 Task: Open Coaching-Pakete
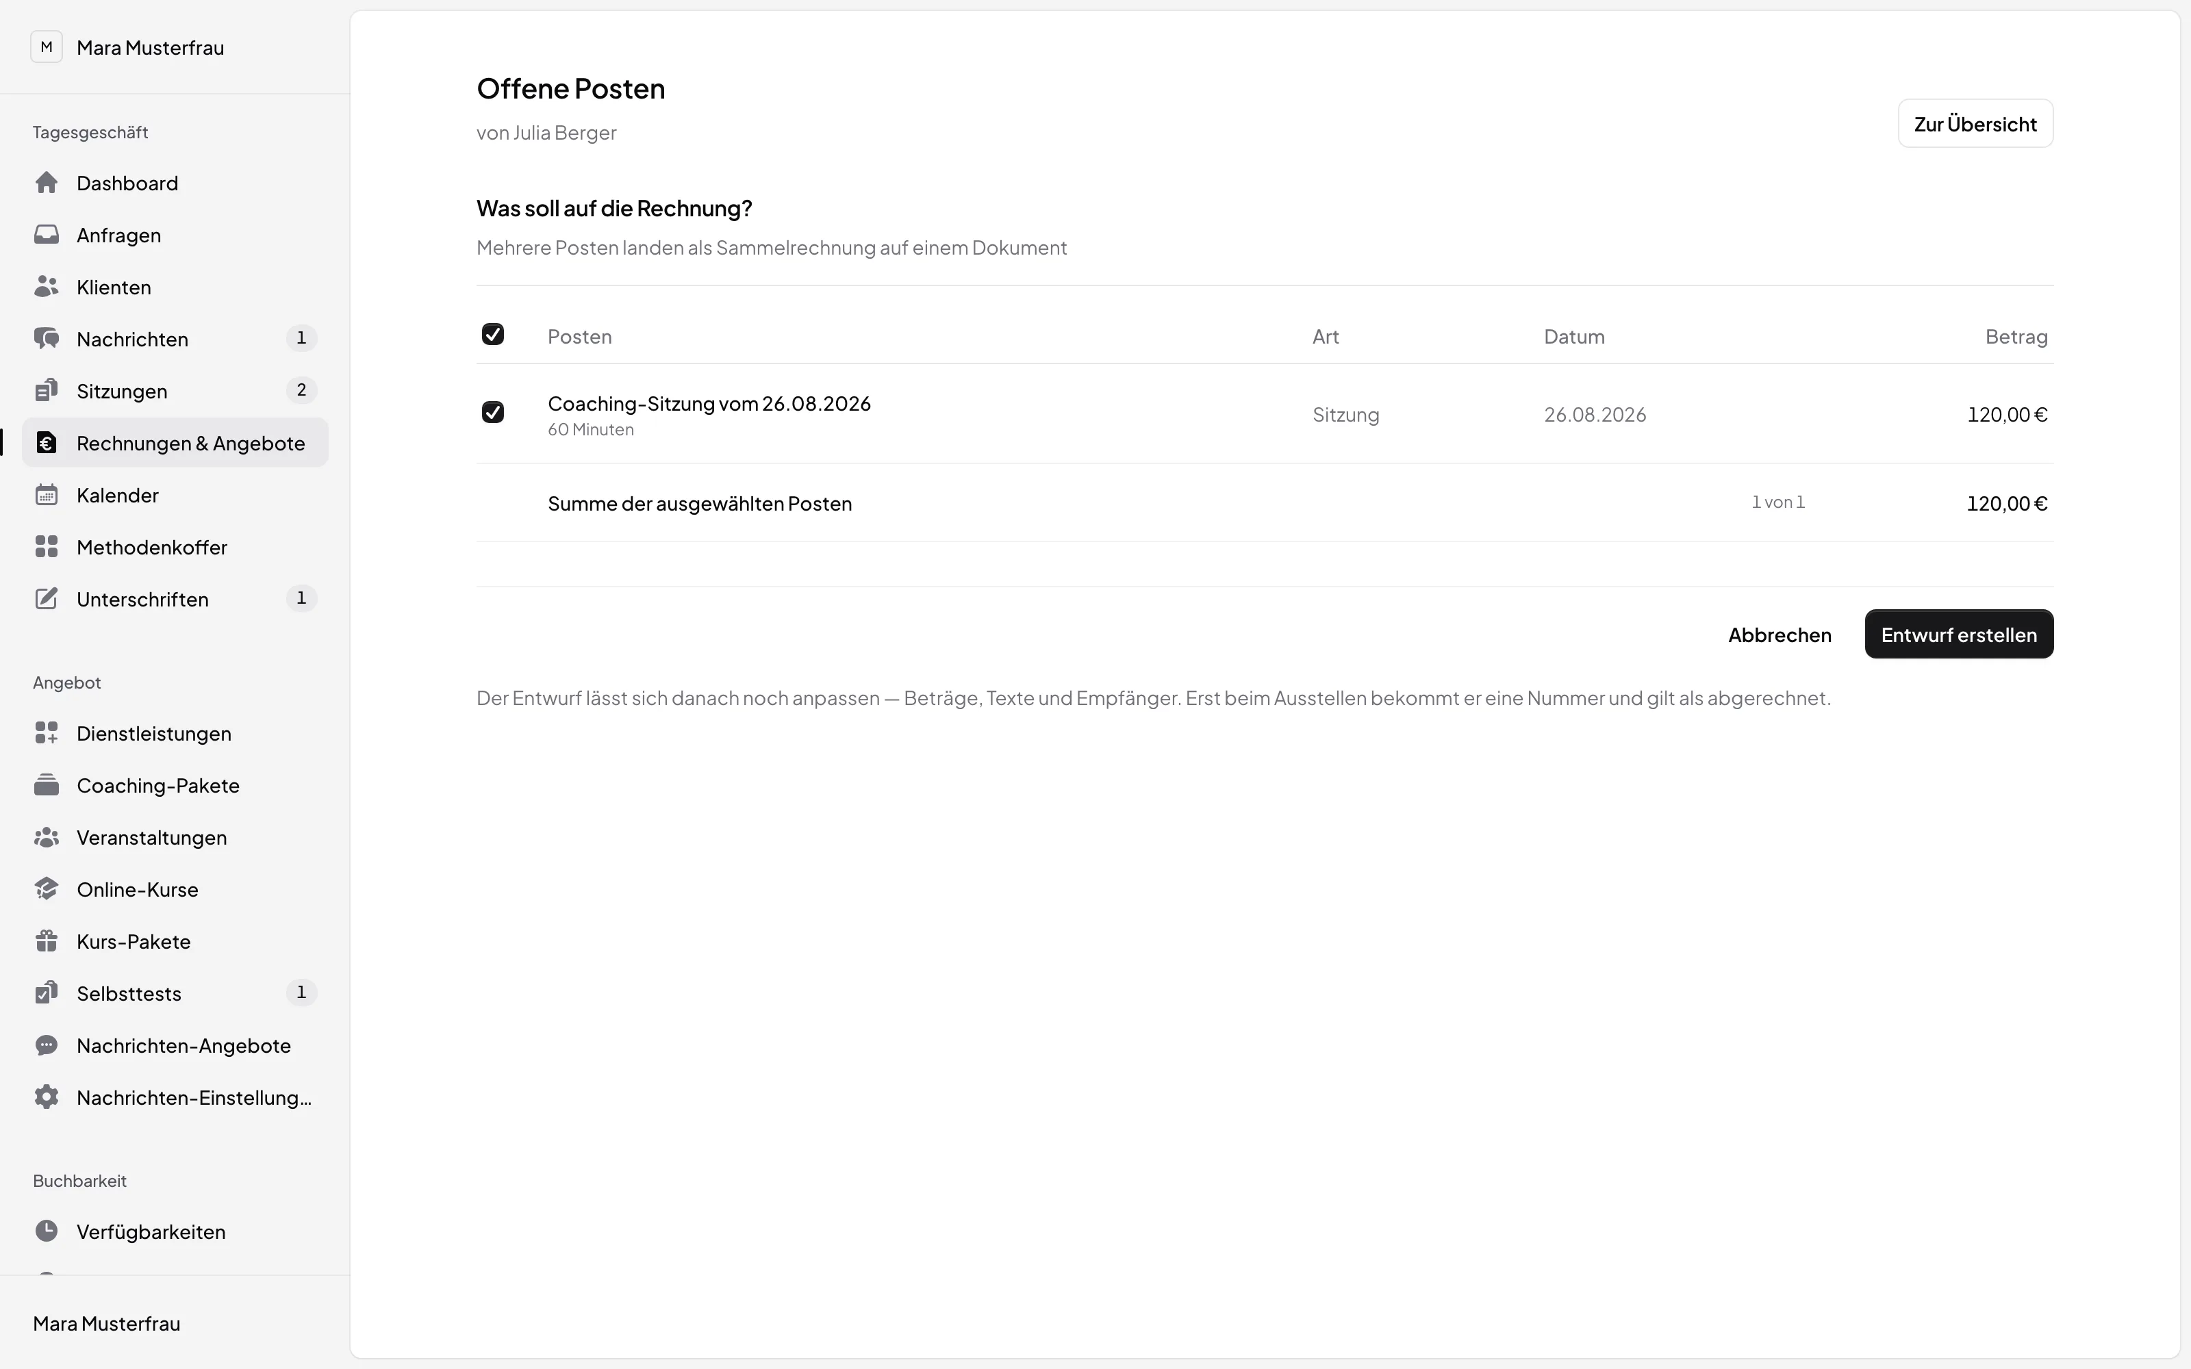pyautogui.click(x=175, y=785)
